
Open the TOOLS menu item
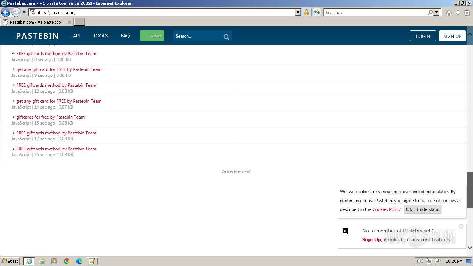[100, 36]
